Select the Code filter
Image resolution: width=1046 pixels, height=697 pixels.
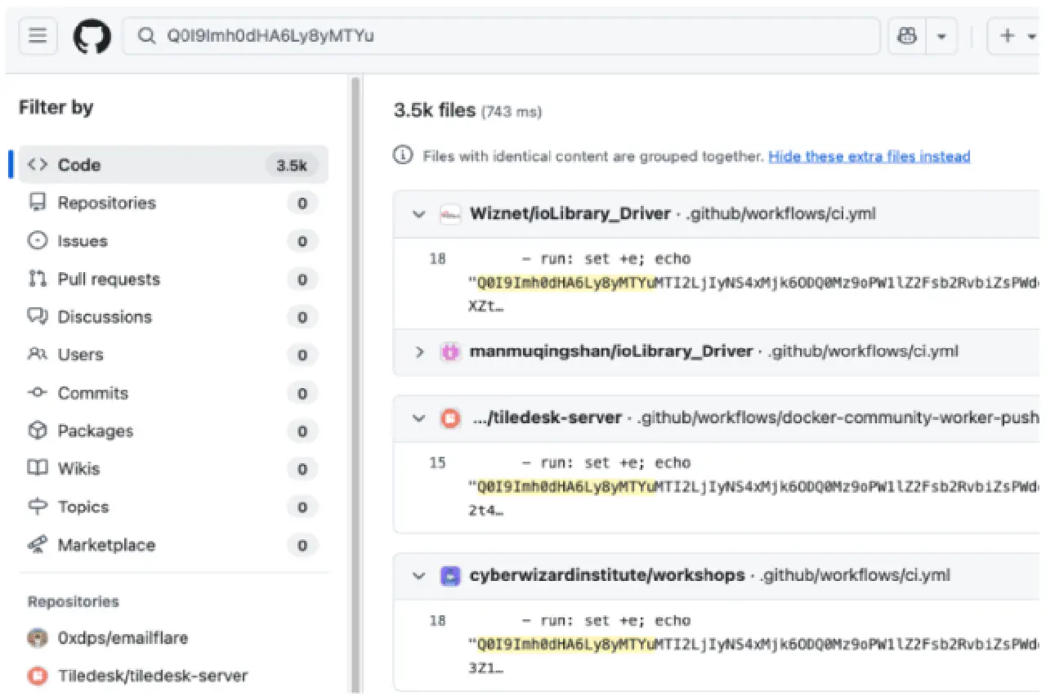(x=173, y=165)
